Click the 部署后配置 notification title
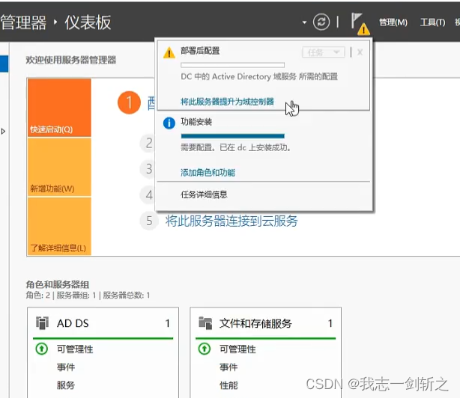Viewport: 460px width, 398px height. click(x=200, y=51)
